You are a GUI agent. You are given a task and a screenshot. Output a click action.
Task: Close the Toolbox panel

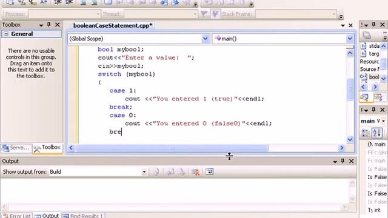pos(58,24)
